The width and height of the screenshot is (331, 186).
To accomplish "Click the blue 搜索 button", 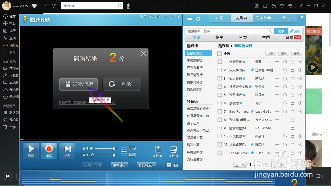I will coord(281,31).
